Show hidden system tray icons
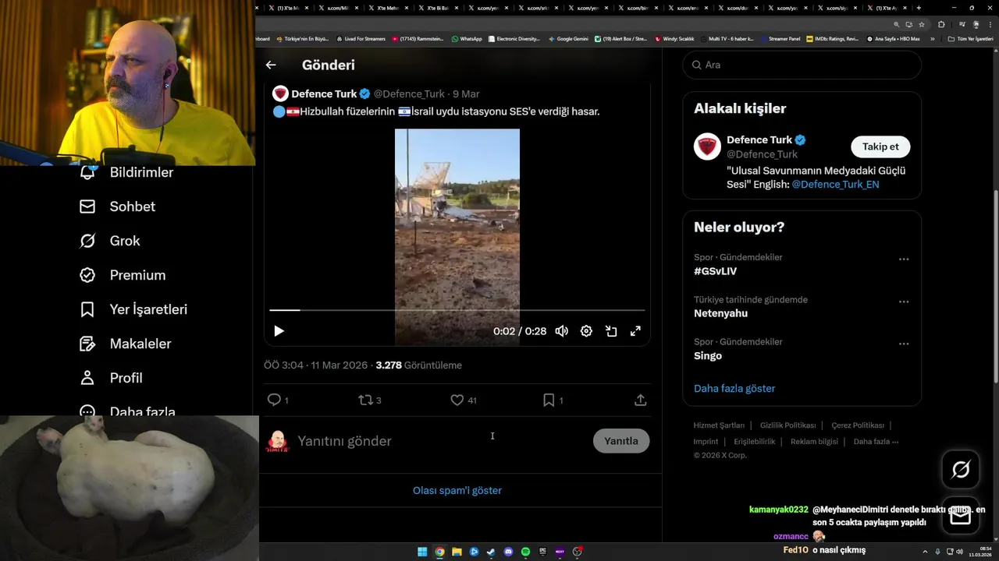Viewport: 999px width, 561px height. tap(926, 552)
